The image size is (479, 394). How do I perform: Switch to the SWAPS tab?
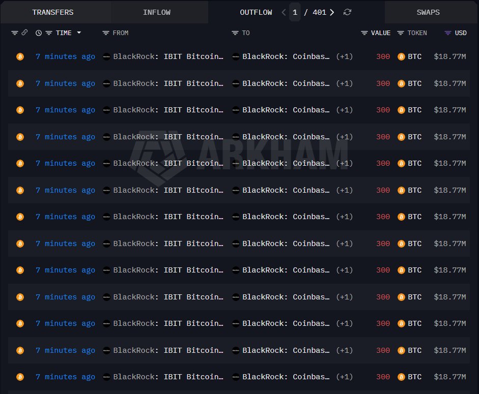coord(428,12)
